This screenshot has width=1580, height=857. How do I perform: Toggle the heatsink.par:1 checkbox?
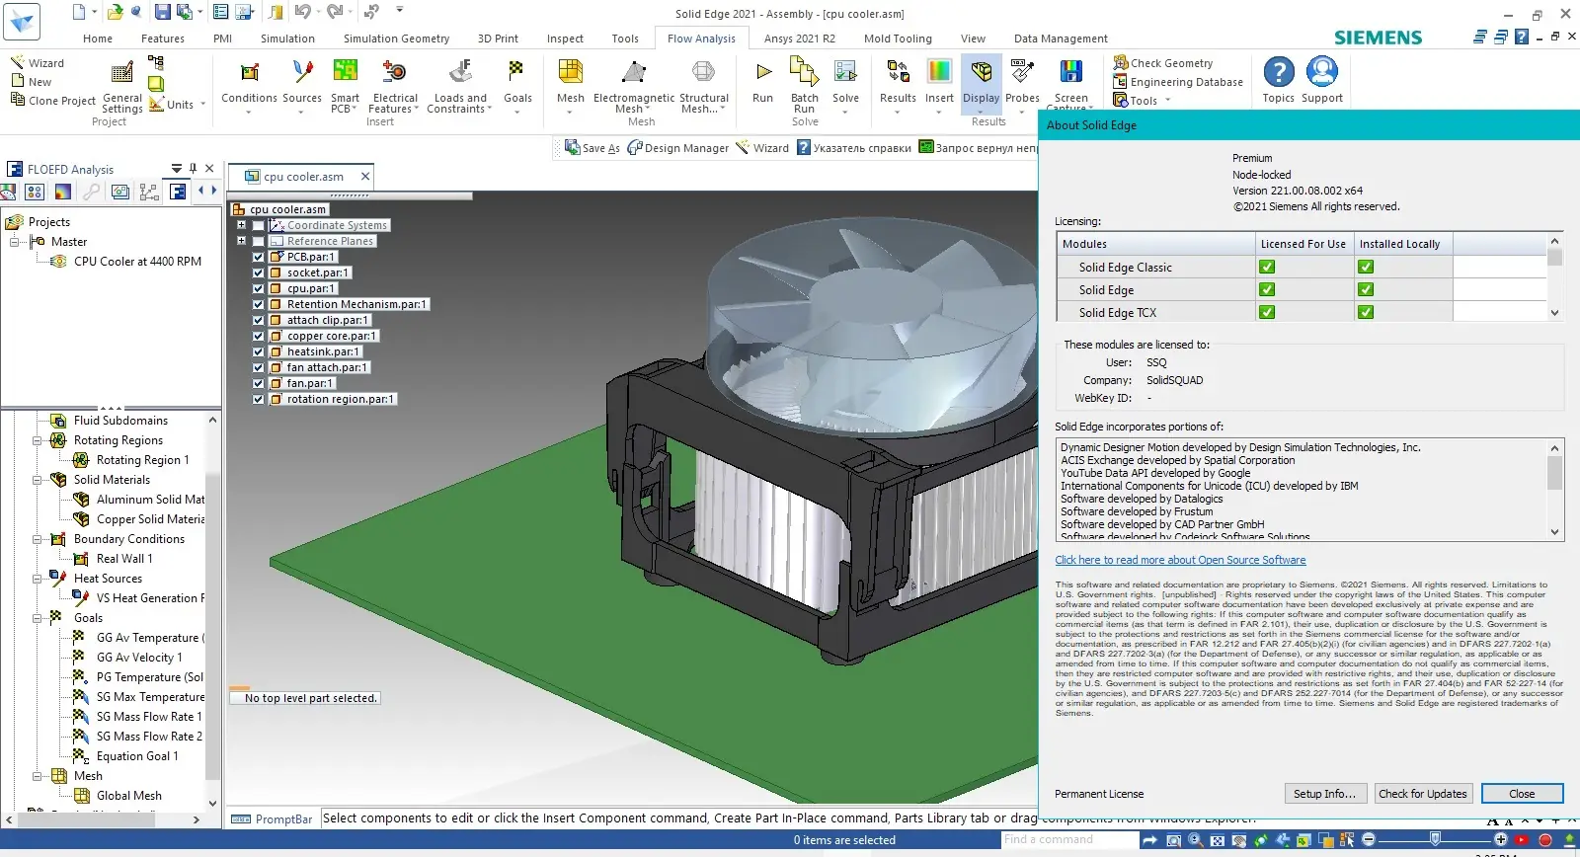259,351
